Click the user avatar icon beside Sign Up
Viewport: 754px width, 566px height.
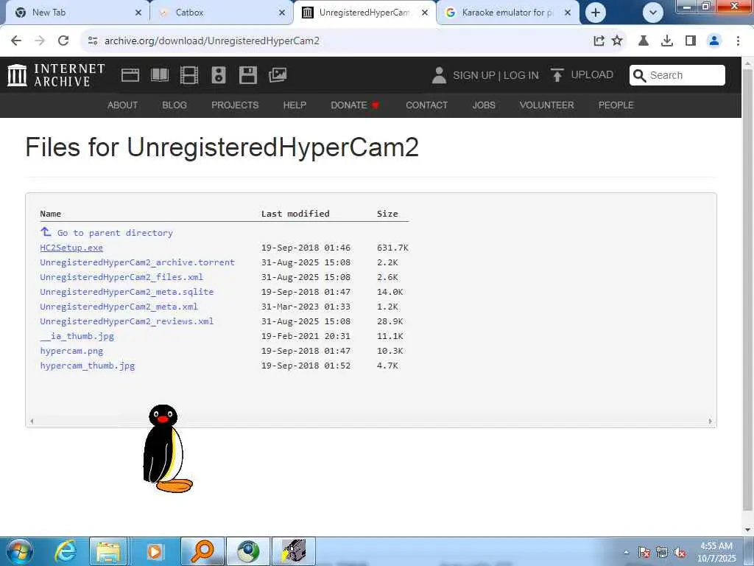439,75
